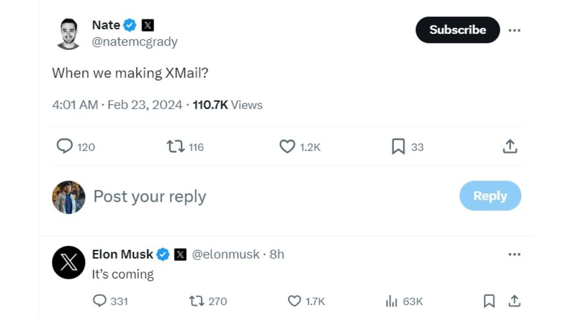Bookmark Elon Musk's reply
567x319 pixels.
click(490, 301)
